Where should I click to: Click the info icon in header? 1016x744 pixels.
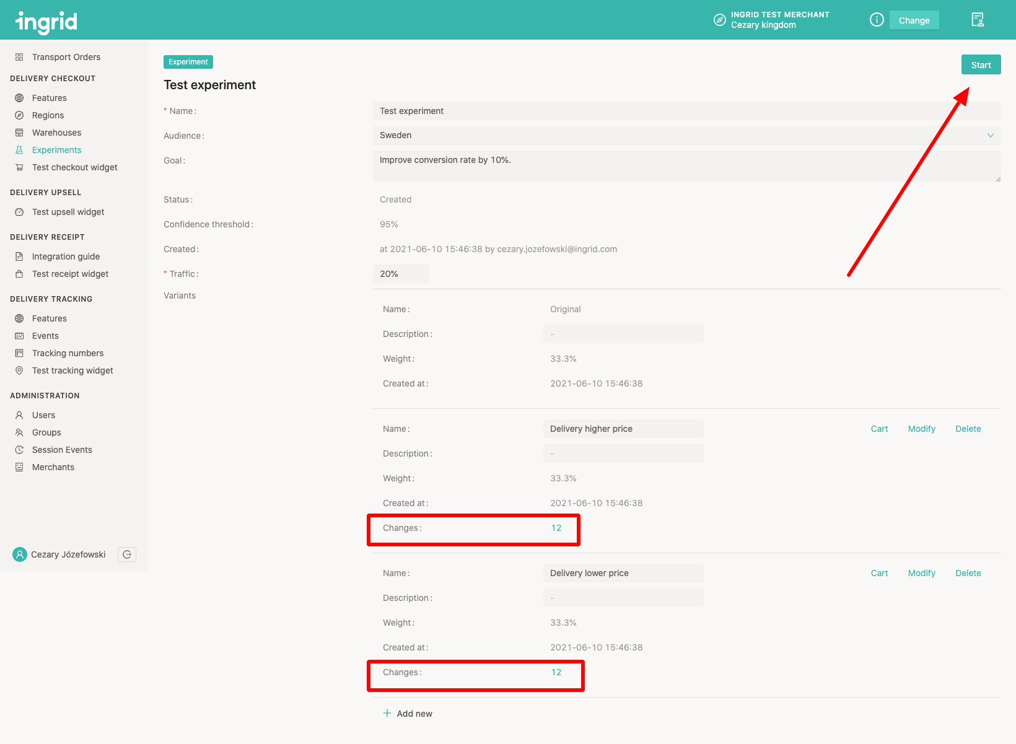pos(877,20)
